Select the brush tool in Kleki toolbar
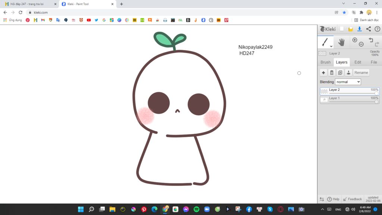Viewport: 382px width, 215px height. [325, 42]
